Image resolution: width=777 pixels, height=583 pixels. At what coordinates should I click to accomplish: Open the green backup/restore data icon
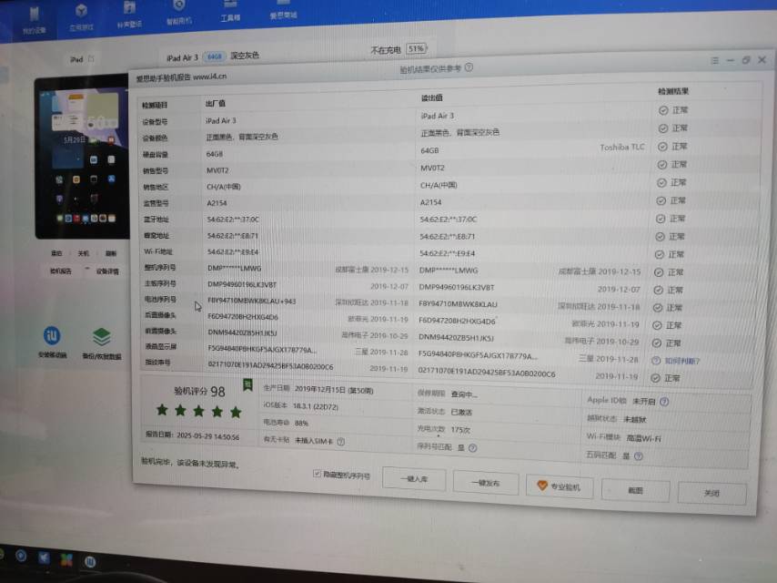coord(102,337)
